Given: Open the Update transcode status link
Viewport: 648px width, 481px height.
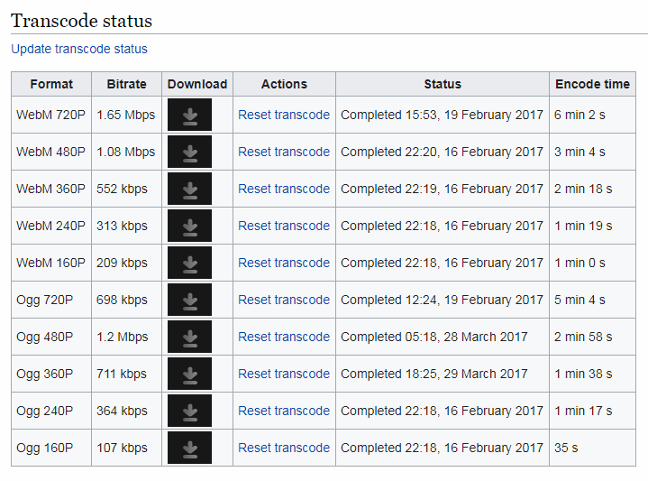Looking at the screenshot, I should 79,49.
